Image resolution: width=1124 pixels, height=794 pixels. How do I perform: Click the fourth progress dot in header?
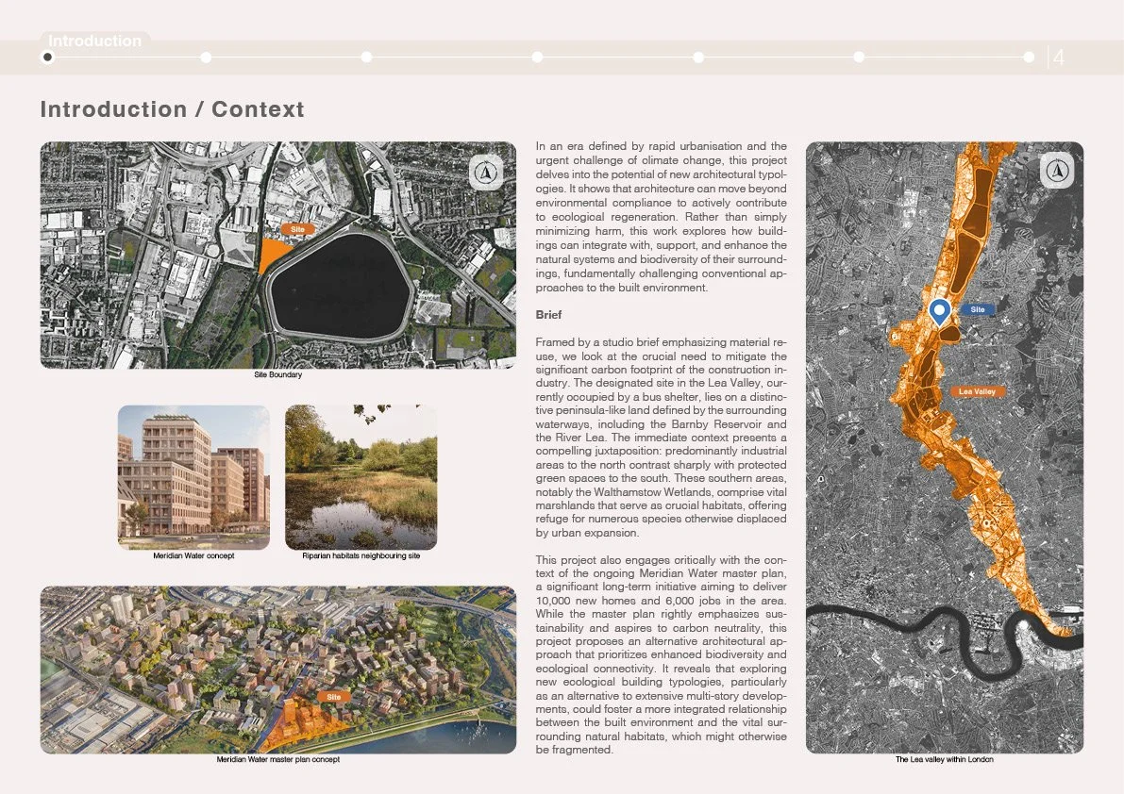pos(537,57)
